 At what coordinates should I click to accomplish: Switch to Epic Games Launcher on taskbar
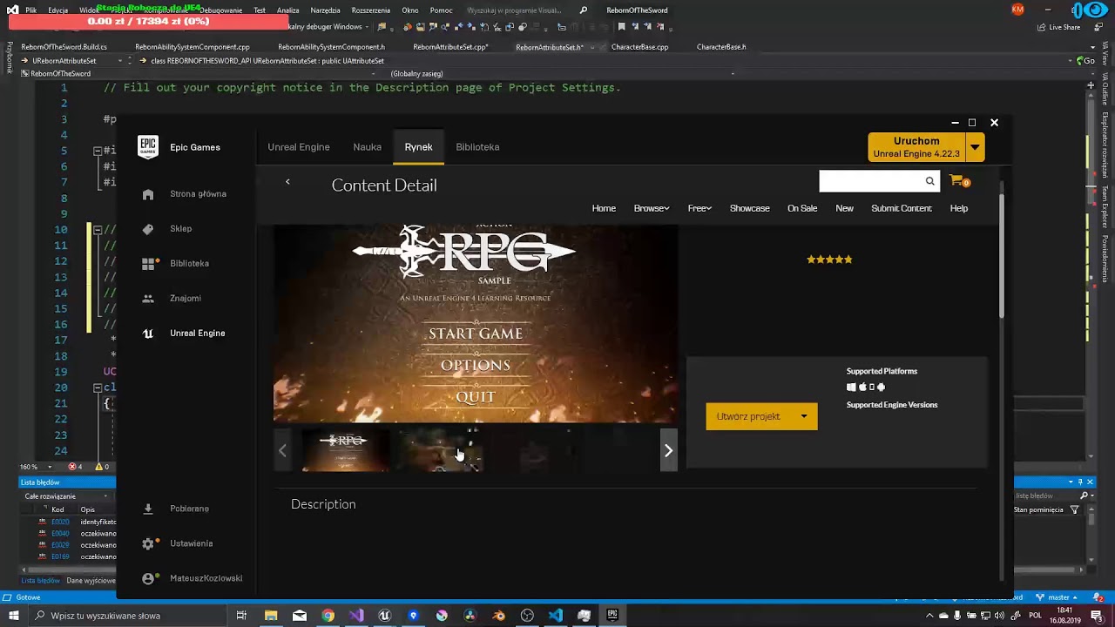pos(612,616)
